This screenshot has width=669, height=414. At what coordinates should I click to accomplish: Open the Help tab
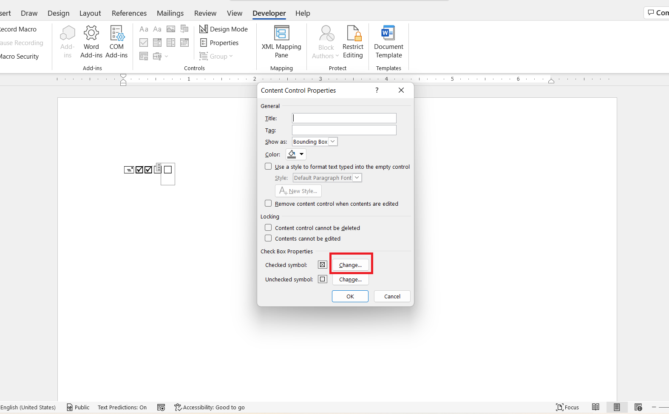point(303,13)
